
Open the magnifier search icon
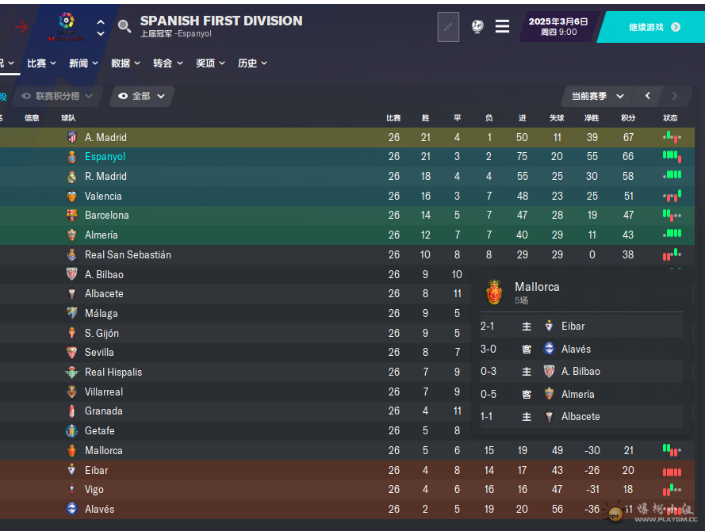(x=125, y=26)
